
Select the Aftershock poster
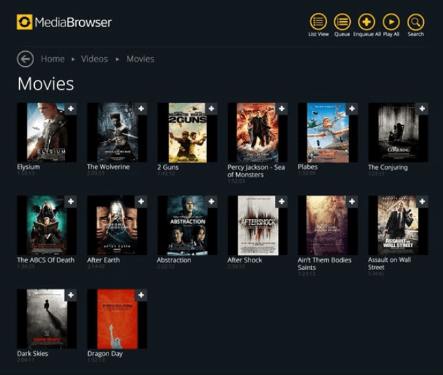257,225
